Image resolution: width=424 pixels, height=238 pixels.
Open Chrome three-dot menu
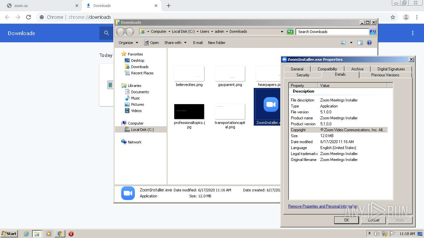point(417,17)
